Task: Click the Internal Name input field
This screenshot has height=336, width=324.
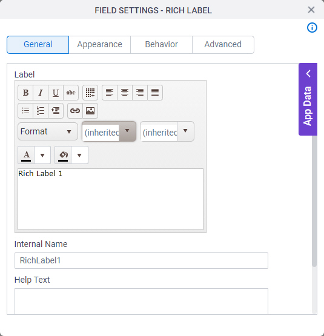Action: click(x=141, y=260)
